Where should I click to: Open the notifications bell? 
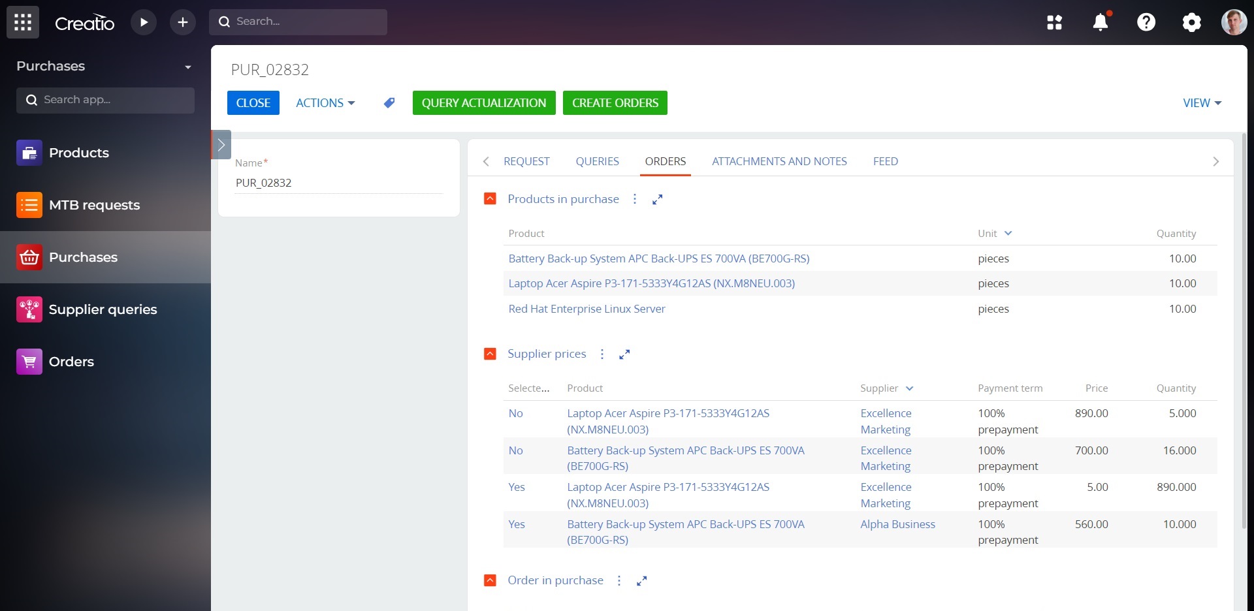(1101, 22)
